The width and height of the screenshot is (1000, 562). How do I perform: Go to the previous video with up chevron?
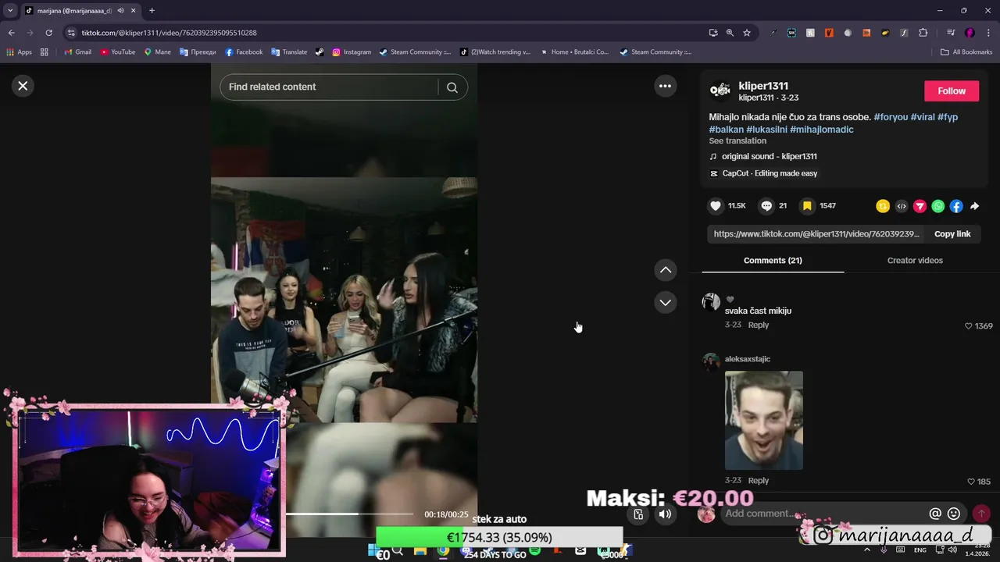[666, 270]
